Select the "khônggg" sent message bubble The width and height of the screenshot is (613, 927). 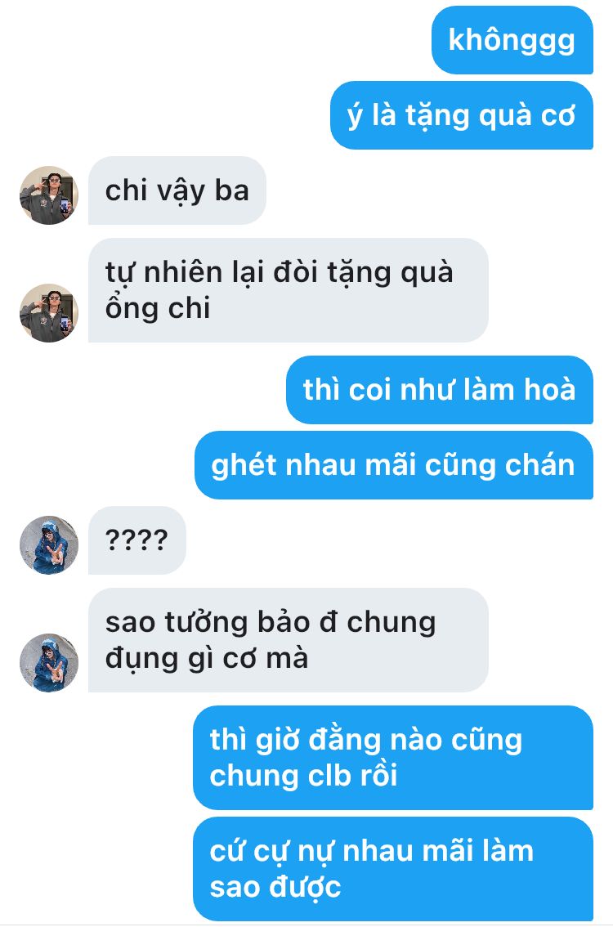(512, 40)
